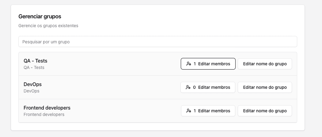Open Editar membros for DevOps
322x137 pixels.
tap(214, 87)
